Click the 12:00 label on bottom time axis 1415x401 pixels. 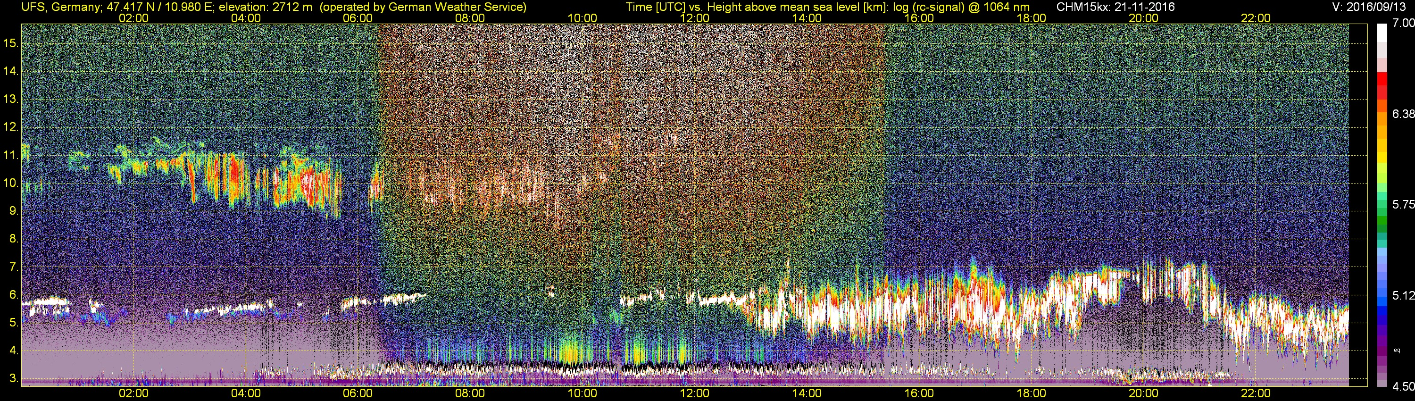(695, 394)
